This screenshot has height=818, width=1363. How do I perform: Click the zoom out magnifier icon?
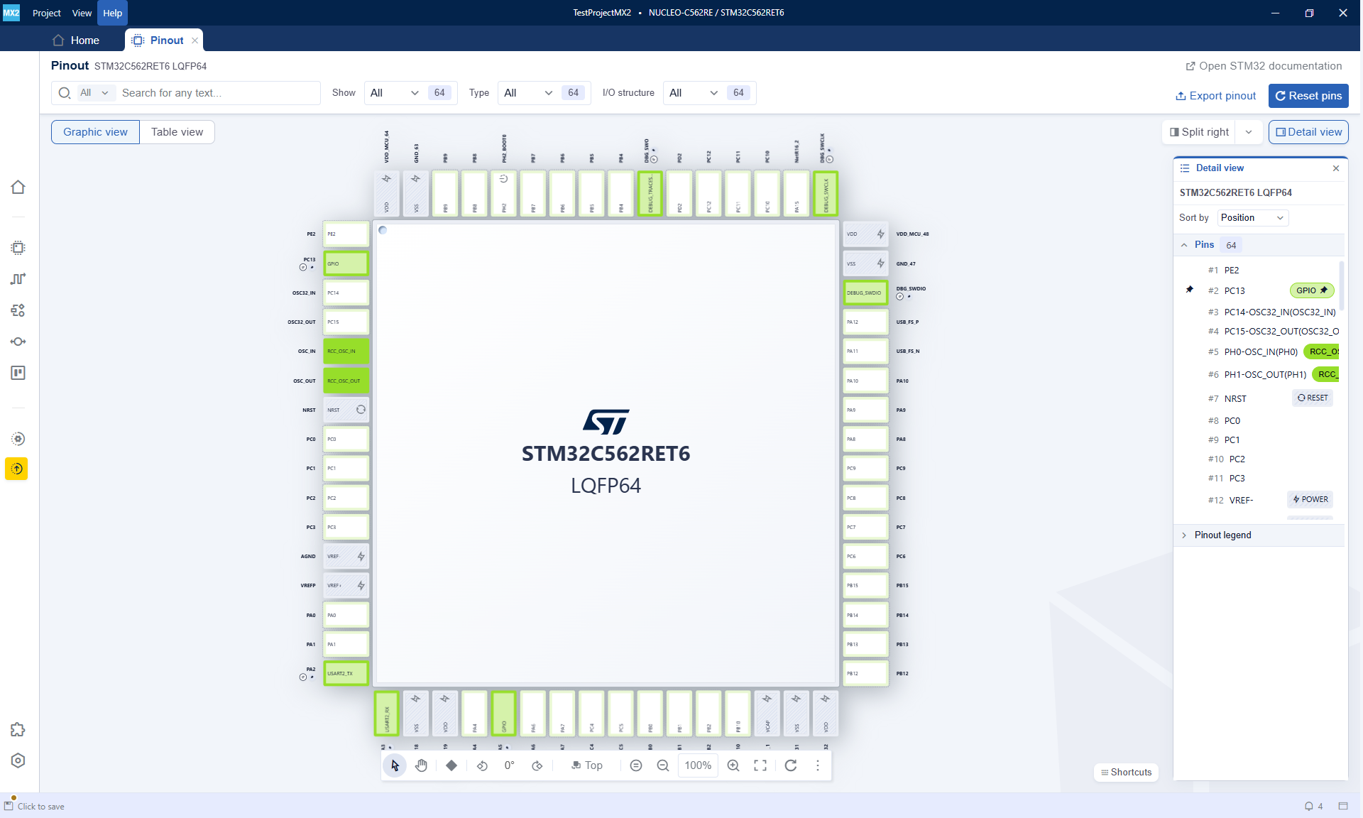pyautogui.click(x=663, y=765)
